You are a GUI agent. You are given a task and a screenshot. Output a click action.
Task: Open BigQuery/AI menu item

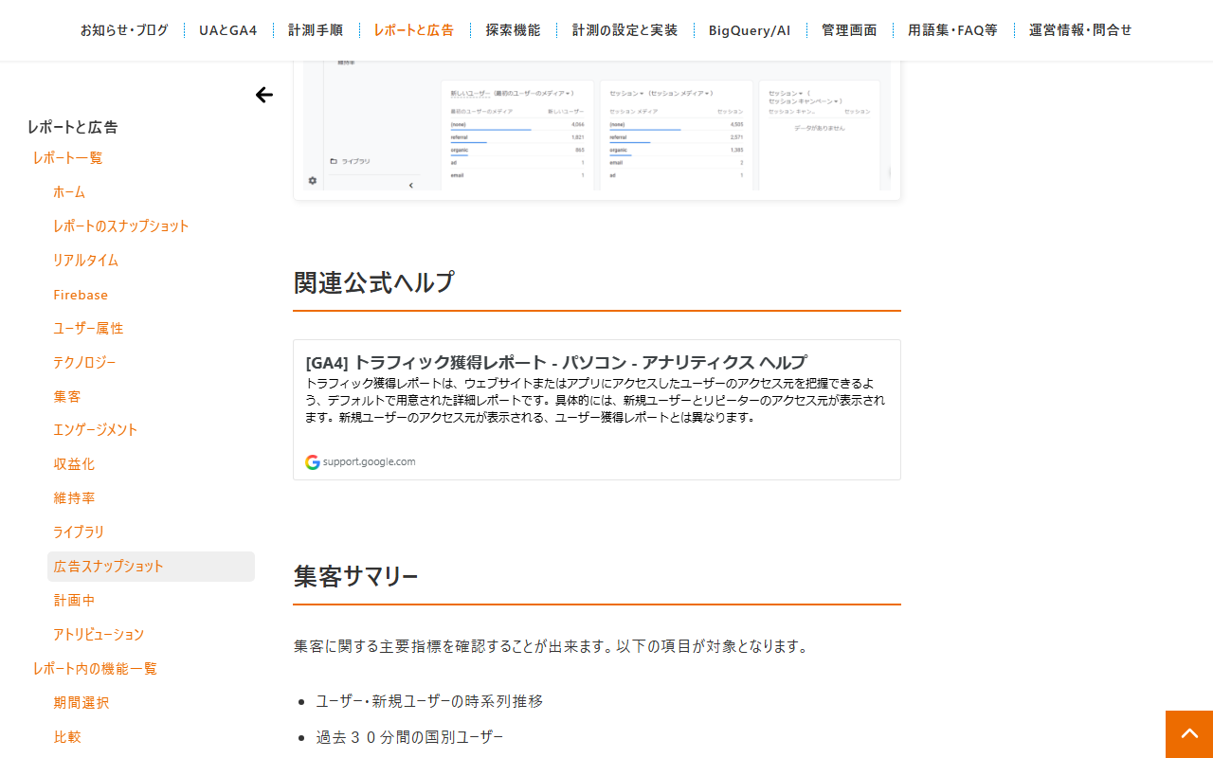click(x=750, y=30)
